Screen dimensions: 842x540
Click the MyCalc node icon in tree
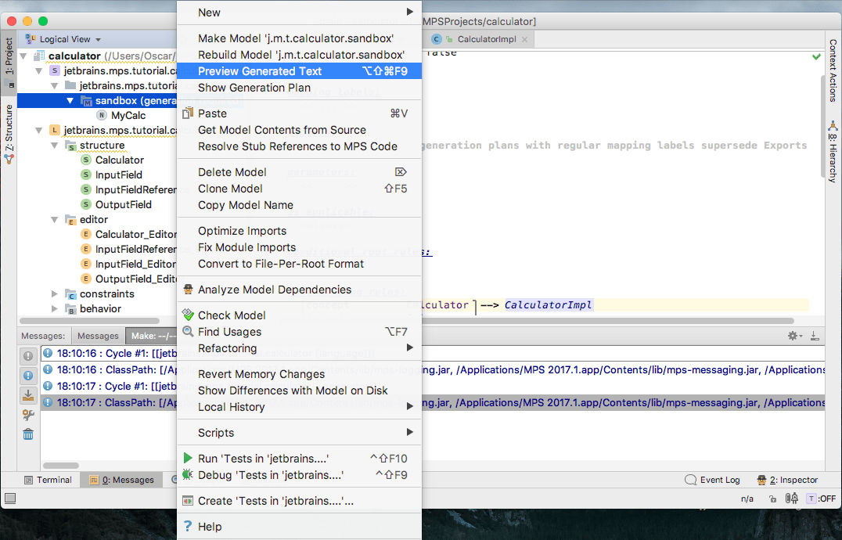[102, 116]
